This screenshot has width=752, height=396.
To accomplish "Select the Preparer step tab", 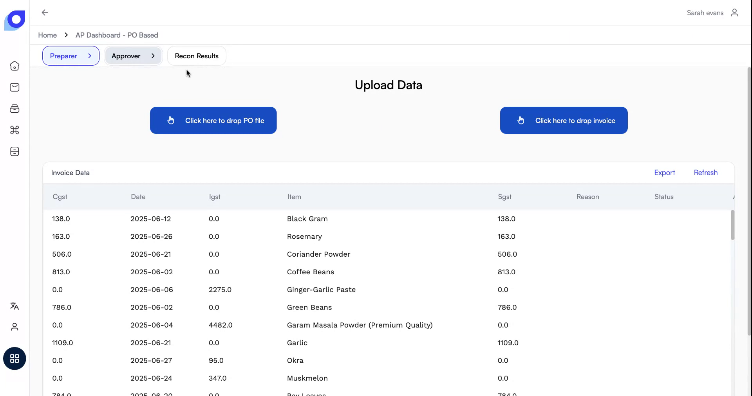I will [64, 56].
